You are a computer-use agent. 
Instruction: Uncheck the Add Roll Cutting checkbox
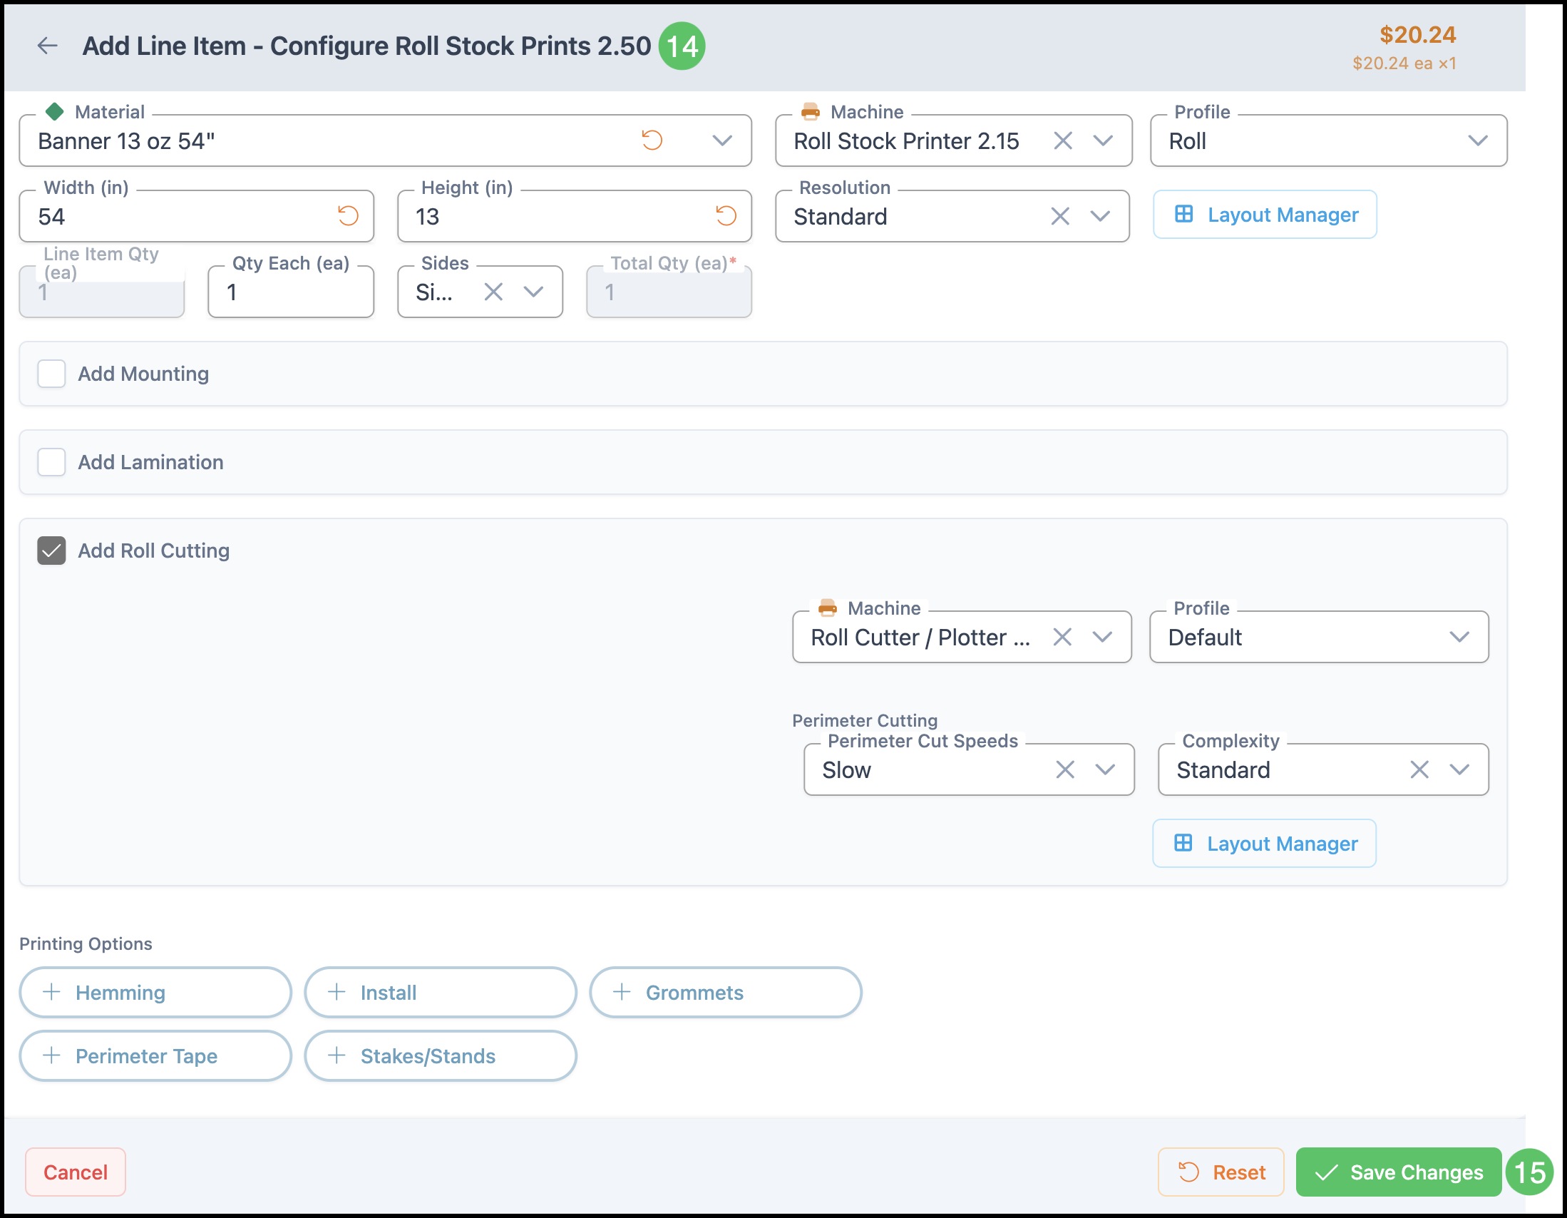(x=51, y=551)
